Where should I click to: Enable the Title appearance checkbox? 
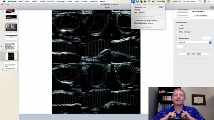(178, 25)
